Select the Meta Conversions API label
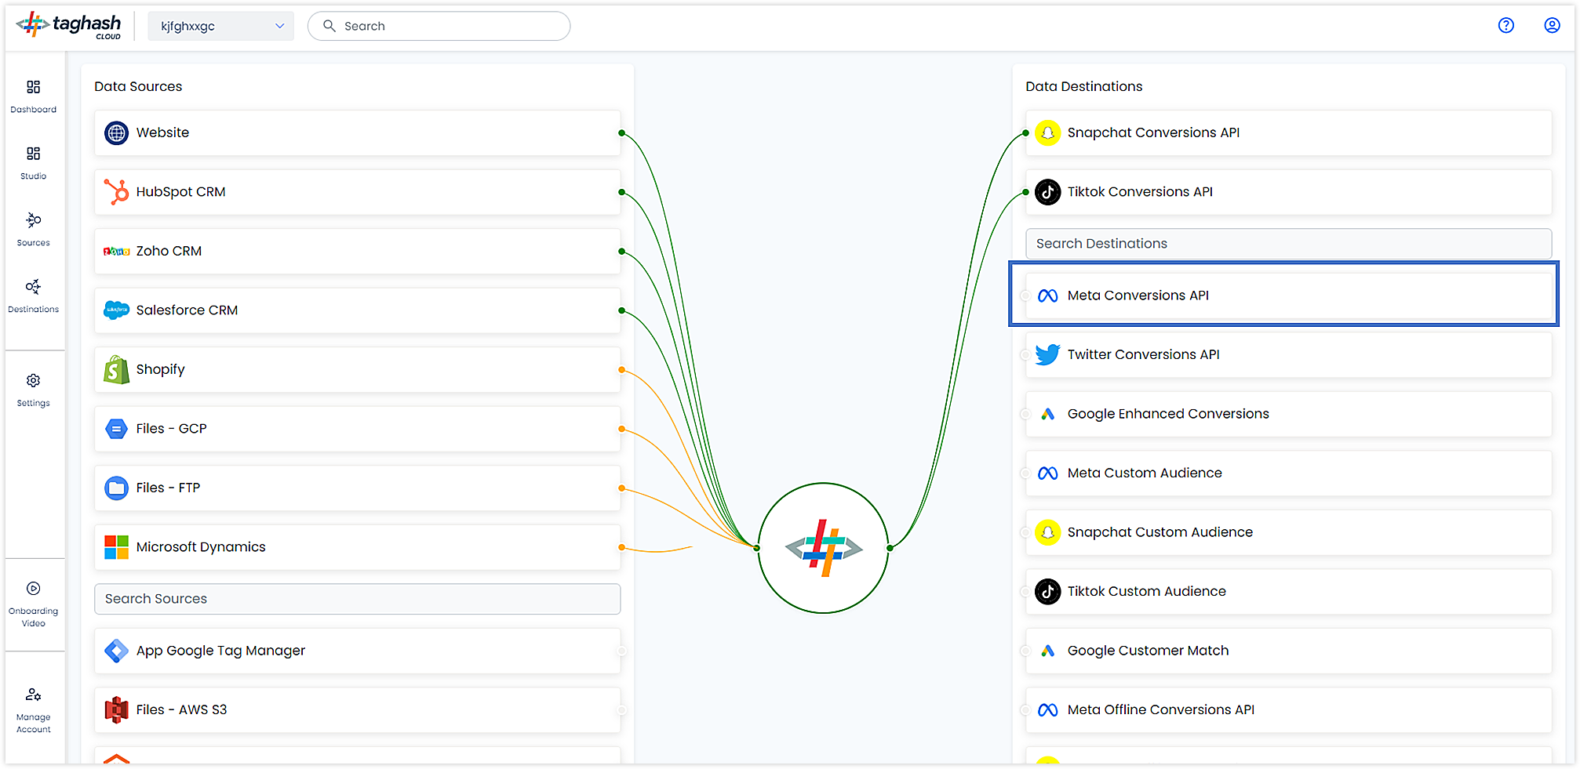The height and width of the screenshot is (769, 1580). [x=1138, y=296]
